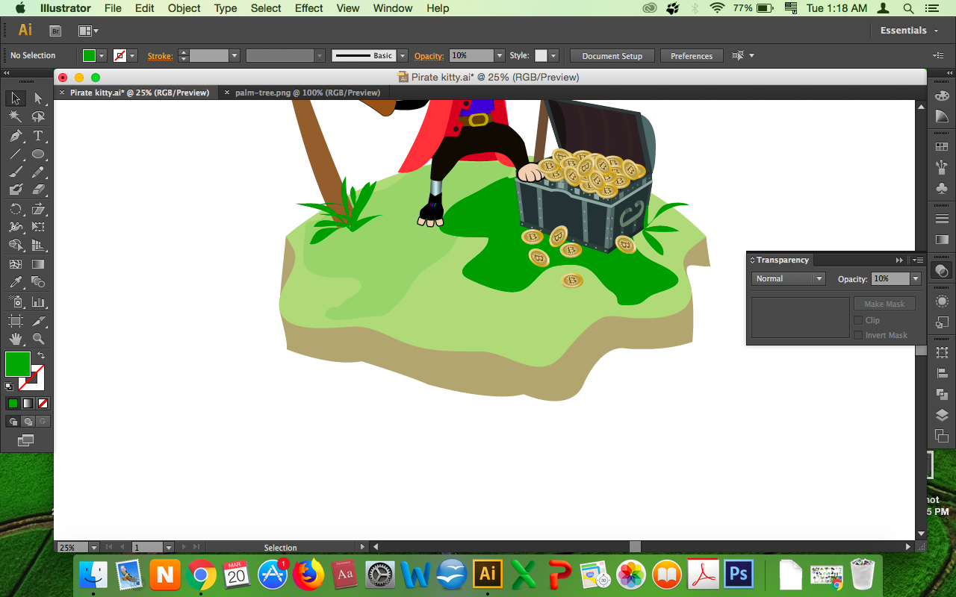Select the Pen tool
Screen dimensions: 956x597
[x=15, y=136]
